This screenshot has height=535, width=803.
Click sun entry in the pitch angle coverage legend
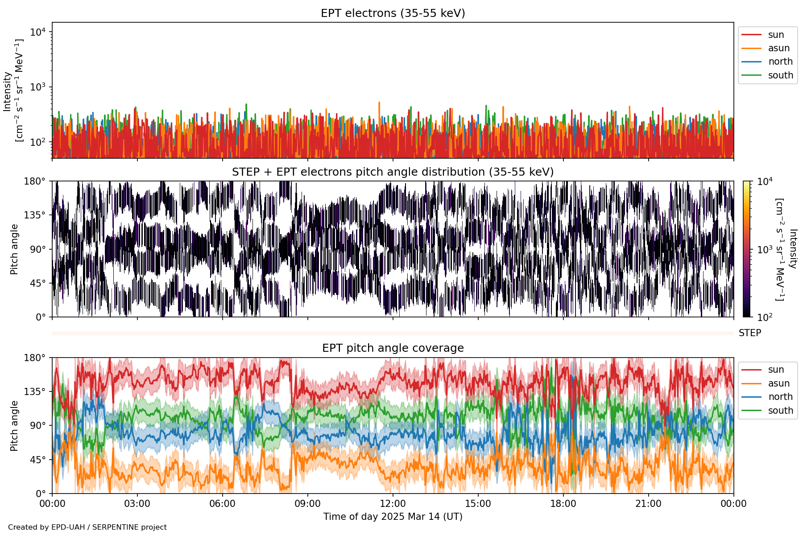click(776, 370)
